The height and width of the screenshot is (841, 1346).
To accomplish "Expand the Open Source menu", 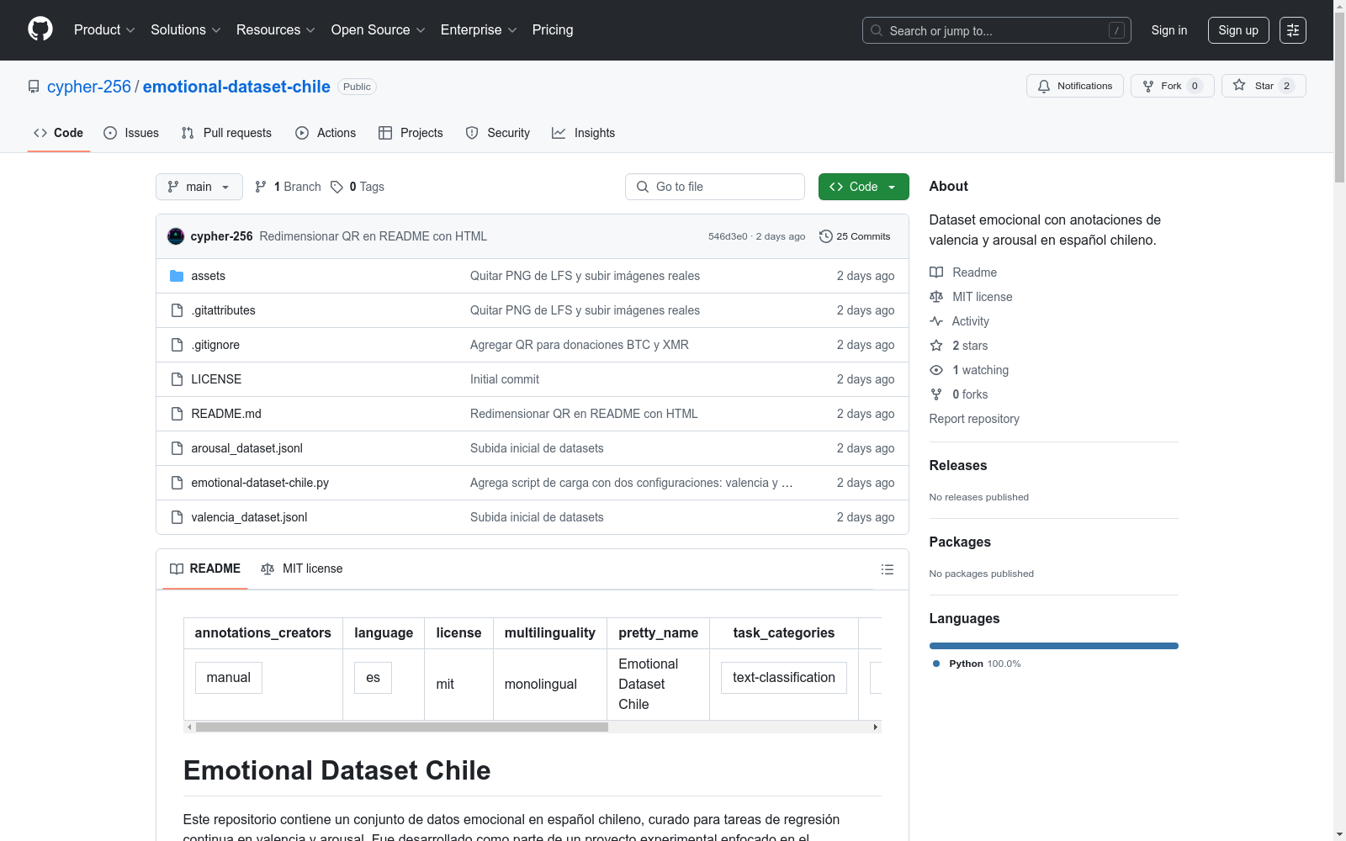I will click(378, 29).
